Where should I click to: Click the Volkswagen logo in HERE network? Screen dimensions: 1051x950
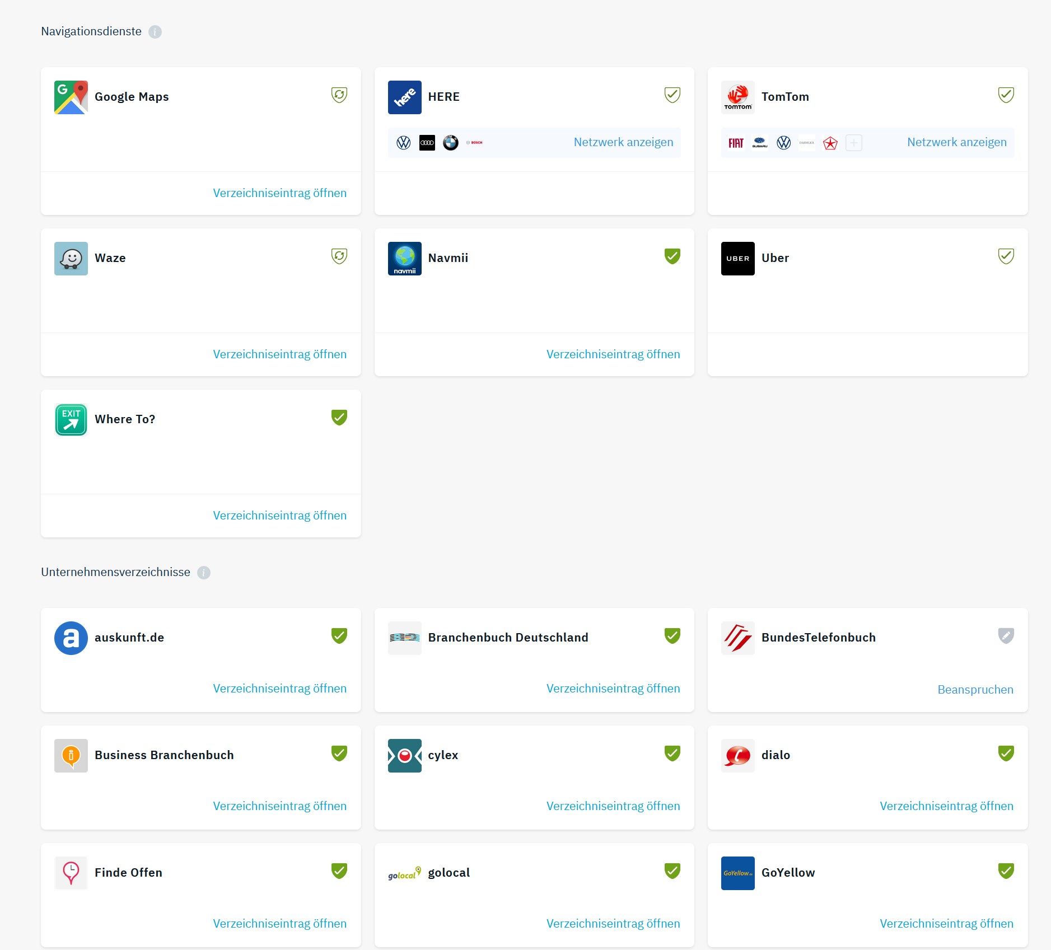404,143
